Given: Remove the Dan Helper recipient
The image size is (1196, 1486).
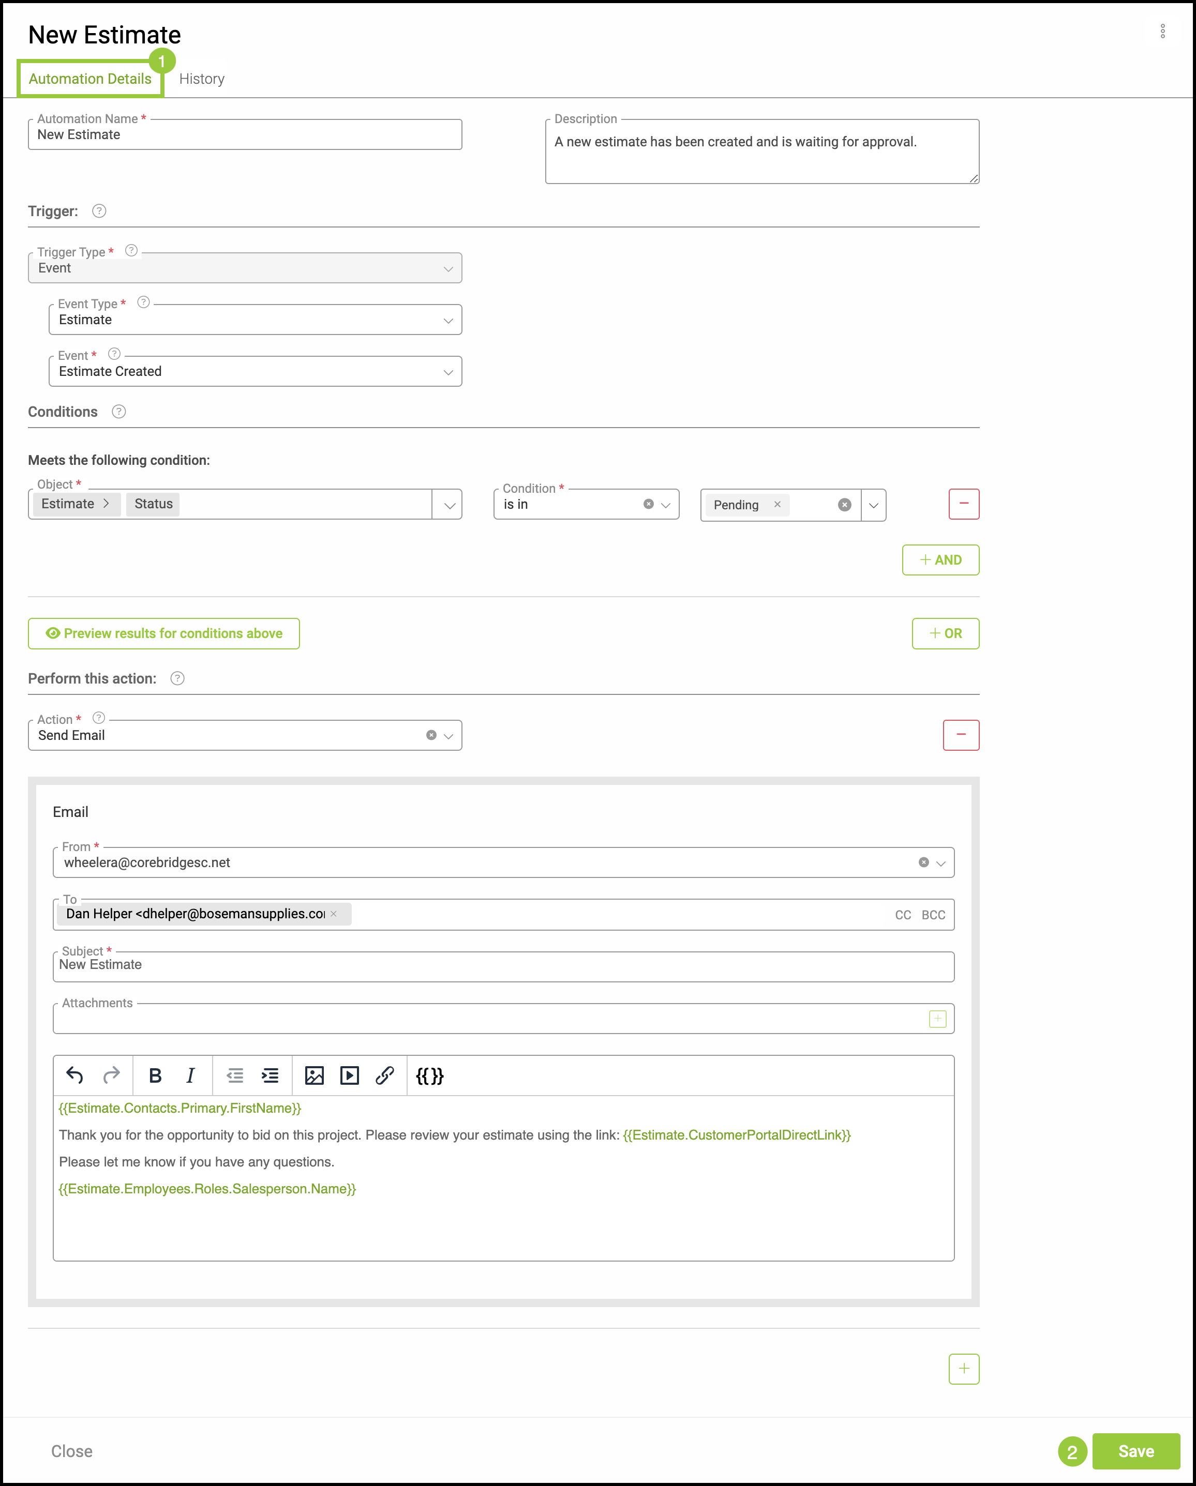Looking at the screenshot, I should (x=334, y=914).
